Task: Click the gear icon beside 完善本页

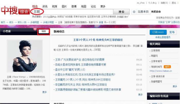Action: [134, 12]
